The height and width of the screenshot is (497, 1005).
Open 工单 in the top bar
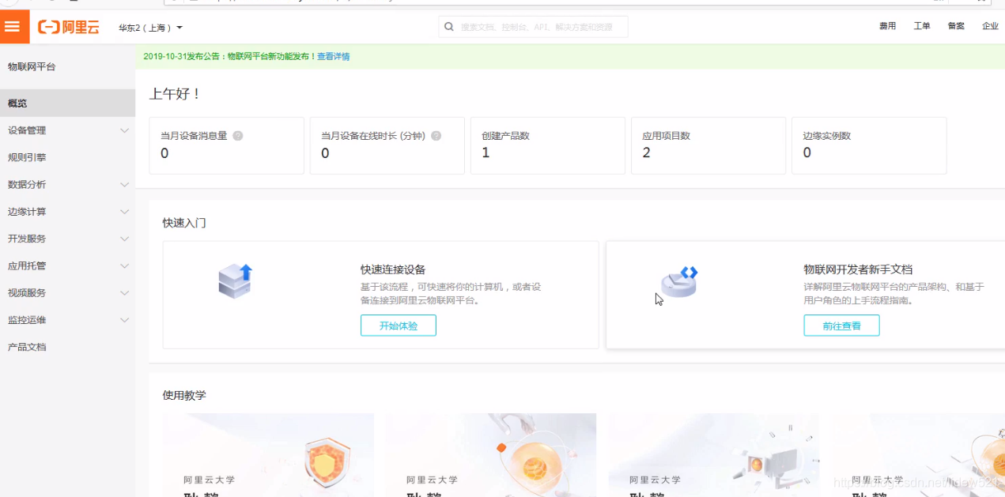point(921,26)
